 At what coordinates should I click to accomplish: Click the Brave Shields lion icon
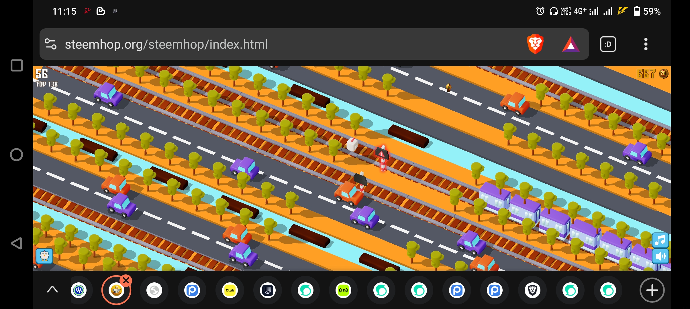pos(535,44)
